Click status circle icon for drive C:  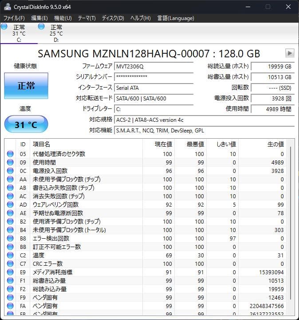pos(4,26)
